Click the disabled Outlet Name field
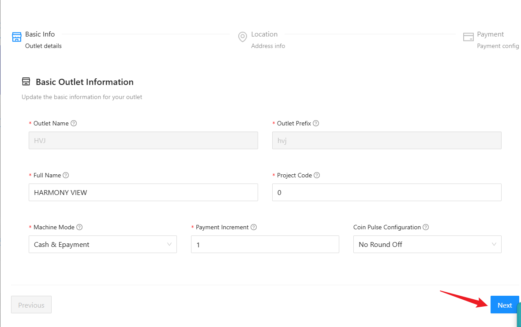 click(143, 141)
